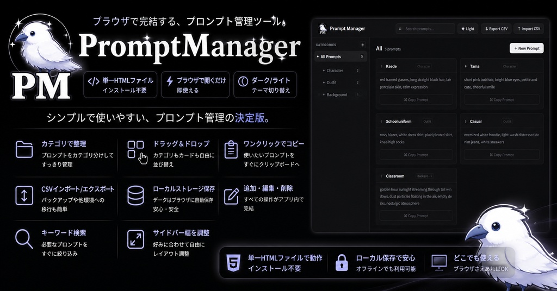
Task: Click the text 'oversized white hoodie'
Action: pos(482,135)
